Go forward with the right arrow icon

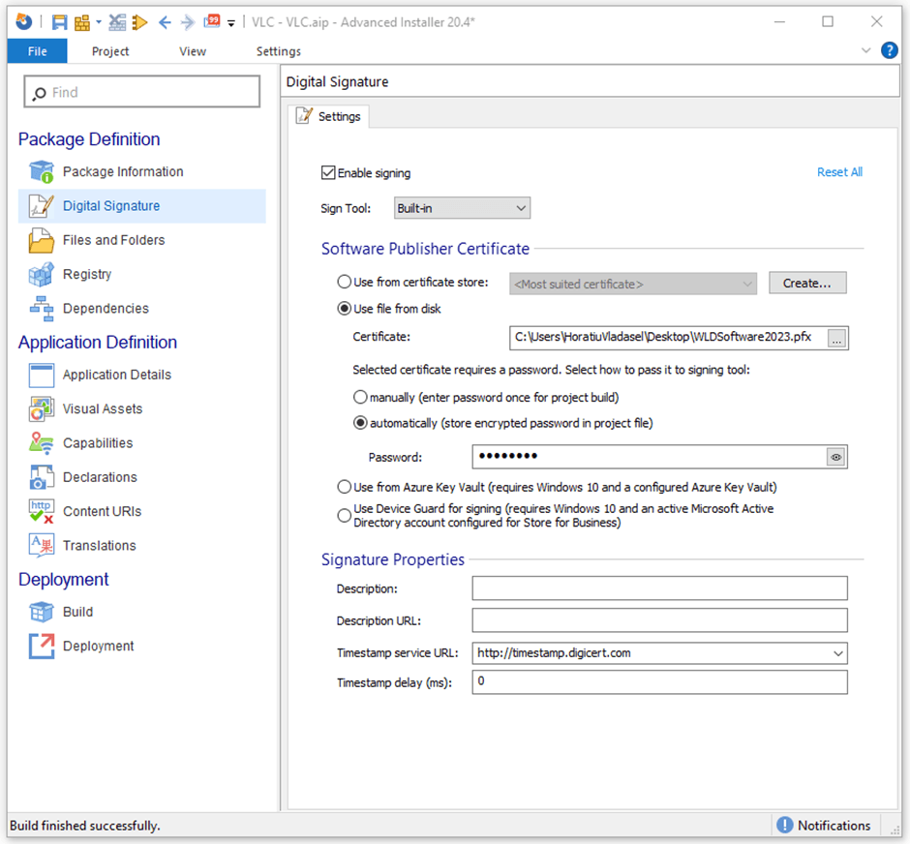click(188, 22)
